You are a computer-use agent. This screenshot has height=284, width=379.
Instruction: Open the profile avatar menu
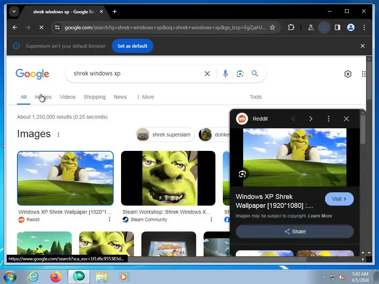pyautogui.click(x=351, y=27)
